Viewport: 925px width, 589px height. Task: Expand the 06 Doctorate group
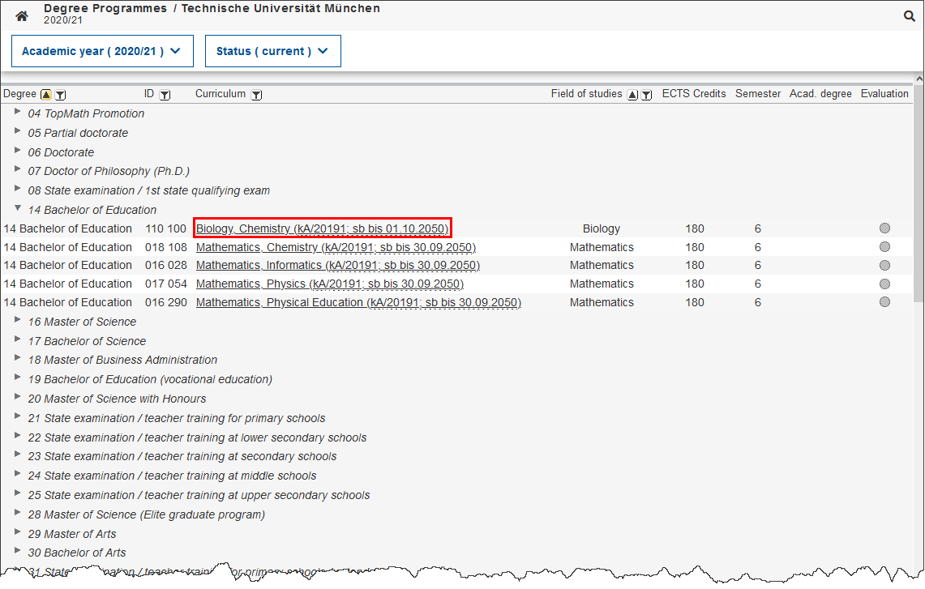(x=18, y=152)
